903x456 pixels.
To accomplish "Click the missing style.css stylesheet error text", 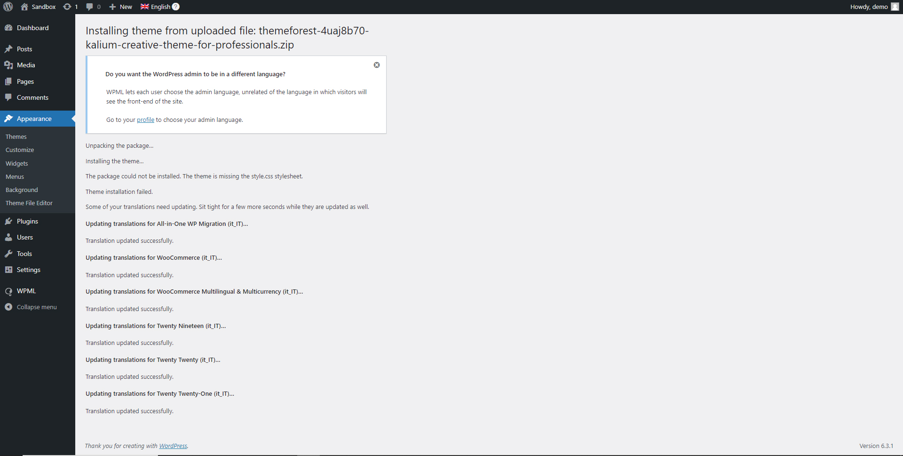I will (194, 176).
